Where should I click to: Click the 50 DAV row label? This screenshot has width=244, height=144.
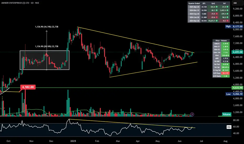(x=217, y=61)
